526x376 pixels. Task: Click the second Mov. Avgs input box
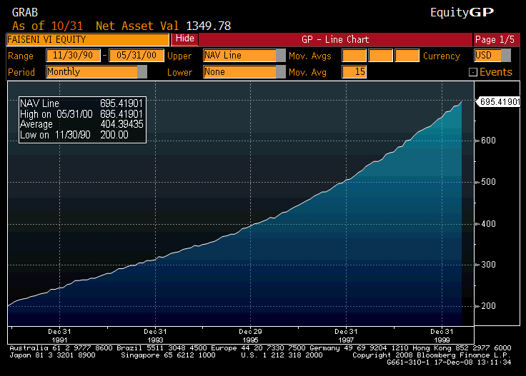coord(380,56)
